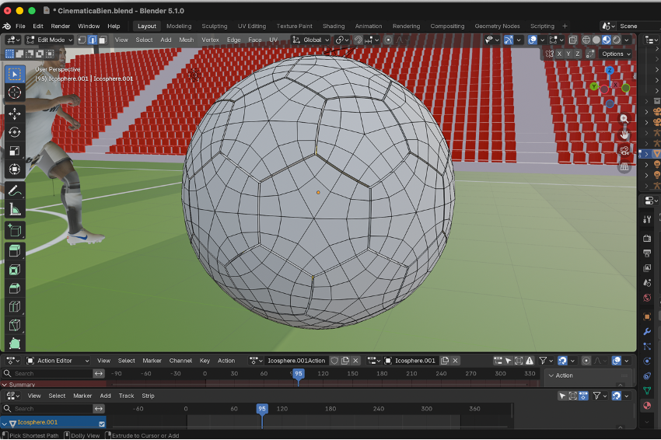Toggle the Icosphere.001 NLA track checkbox

click(x=101, y=423)
